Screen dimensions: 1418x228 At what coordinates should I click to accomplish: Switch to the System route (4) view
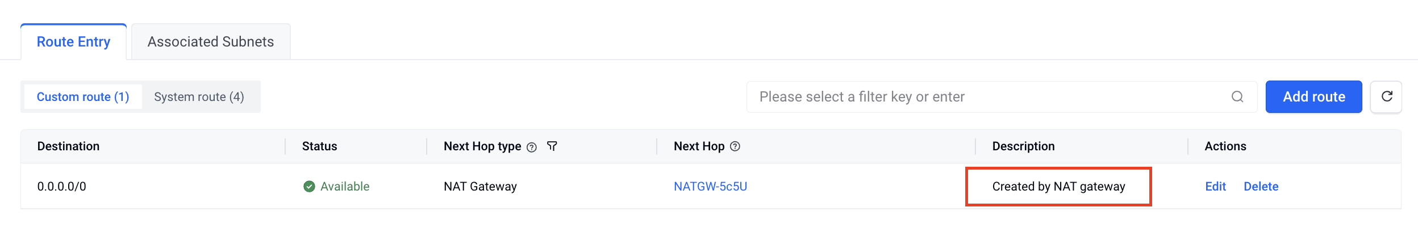pyautogui.click(x=199, y=97)
